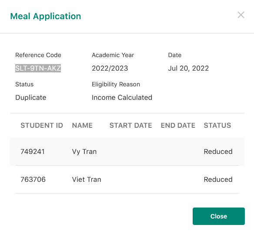The image size is (254, 235).
Task: Select the Vy Tran name cell
Action: 84,152
